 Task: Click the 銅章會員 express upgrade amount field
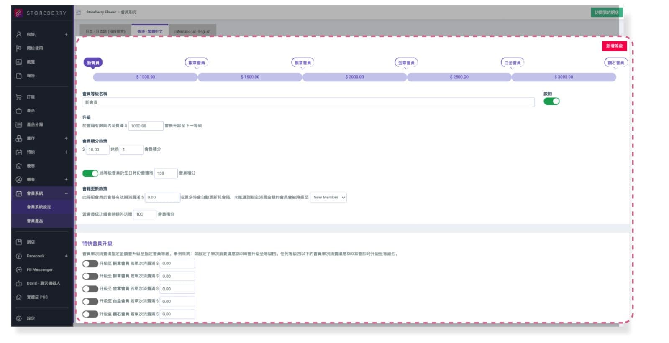(177, 264)
